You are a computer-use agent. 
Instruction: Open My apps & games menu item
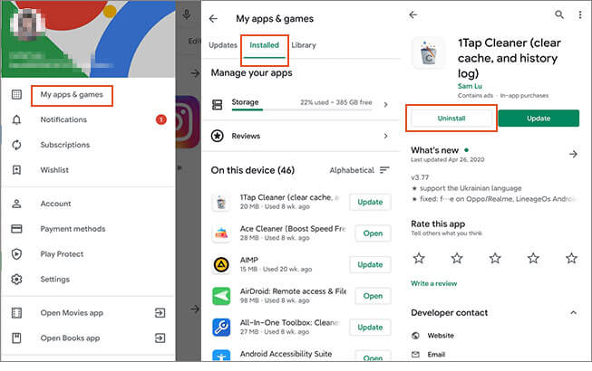[72, 94]
